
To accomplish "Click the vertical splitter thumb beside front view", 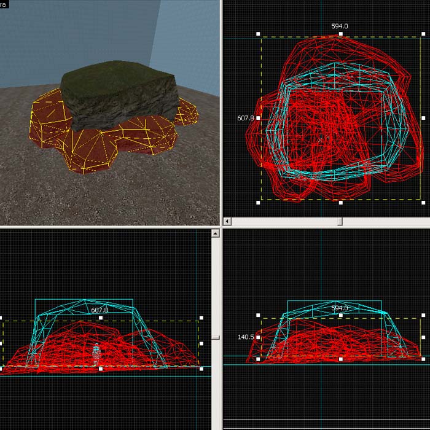I will [215, 337].
